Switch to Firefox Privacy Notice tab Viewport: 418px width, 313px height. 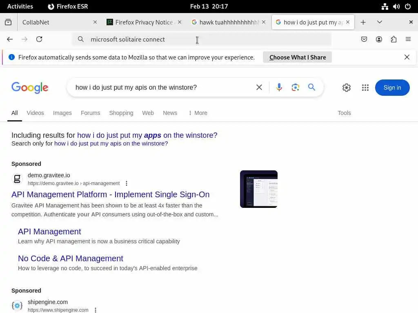click(x=143, y=22)
